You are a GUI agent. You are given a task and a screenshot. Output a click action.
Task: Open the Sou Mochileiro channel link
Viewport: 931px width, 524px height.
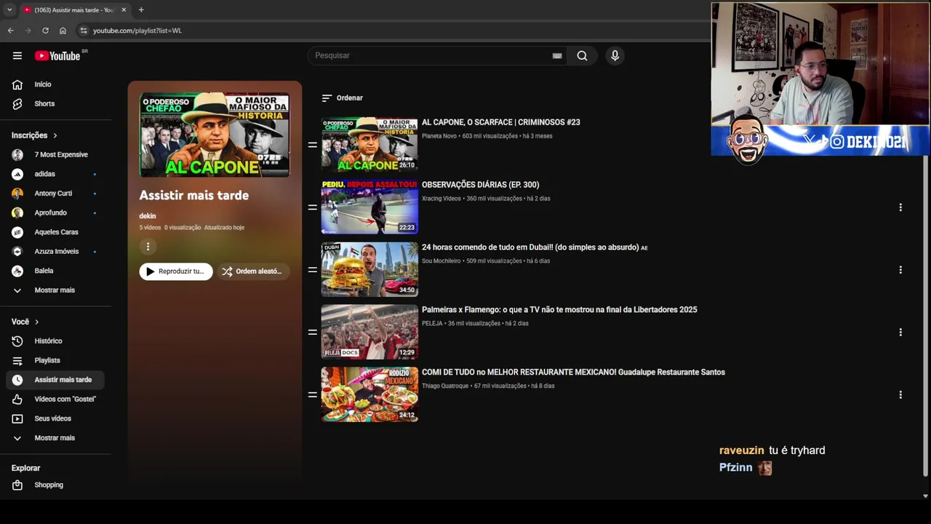click(441, 261)
